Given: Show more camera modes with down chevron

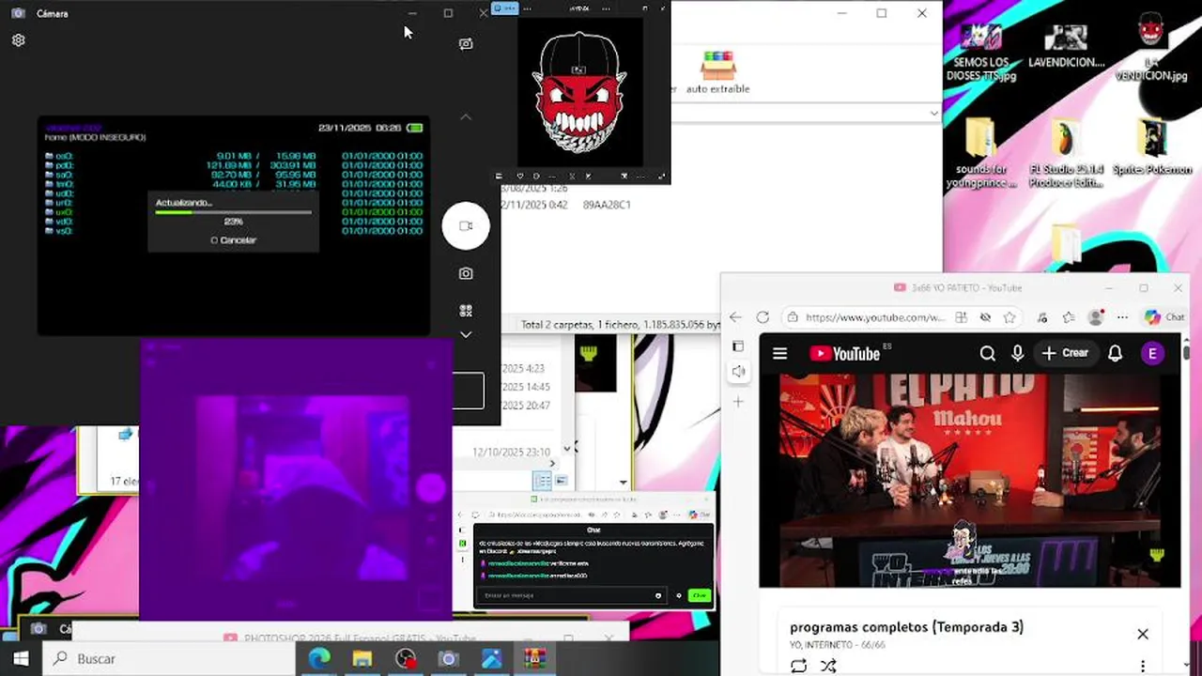Looking at the screenshot, I should pos(466,334).
